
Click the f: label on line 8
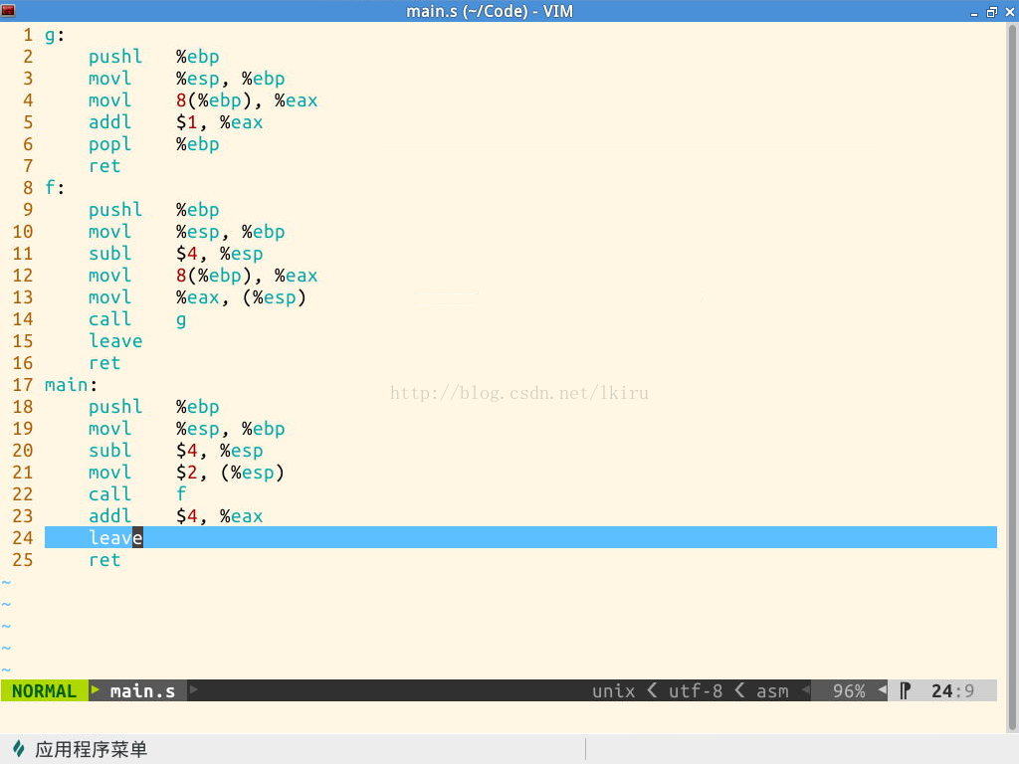click(55, 188)
